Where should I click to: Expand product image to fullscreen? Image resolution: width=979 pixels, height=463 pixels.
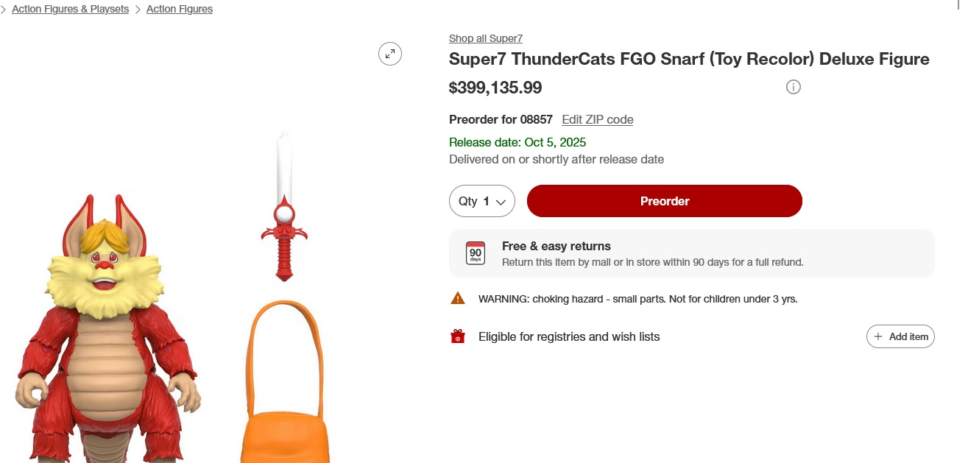tap(390, 53)
